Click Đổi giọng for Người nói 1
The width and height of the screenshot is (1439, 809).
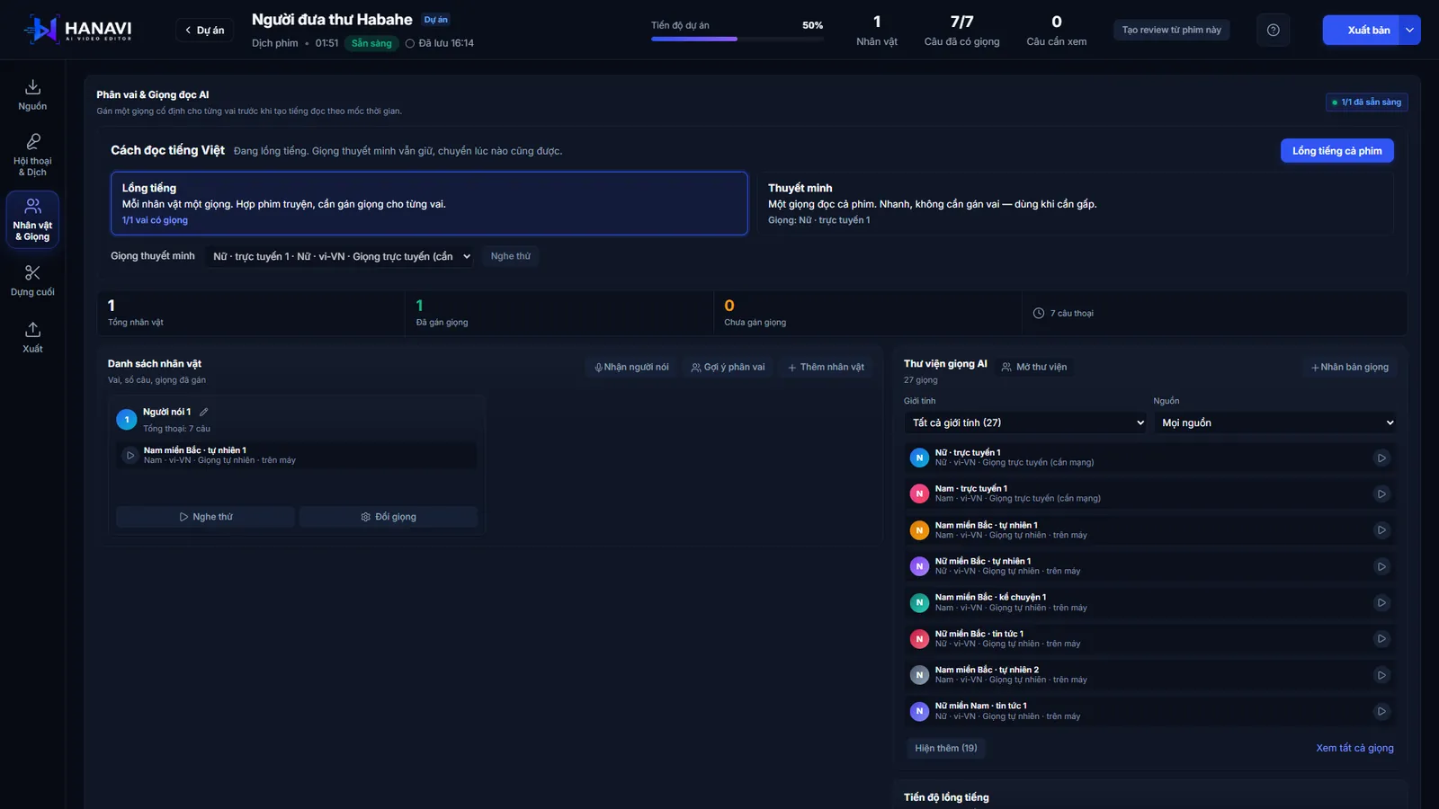[389, 517]
